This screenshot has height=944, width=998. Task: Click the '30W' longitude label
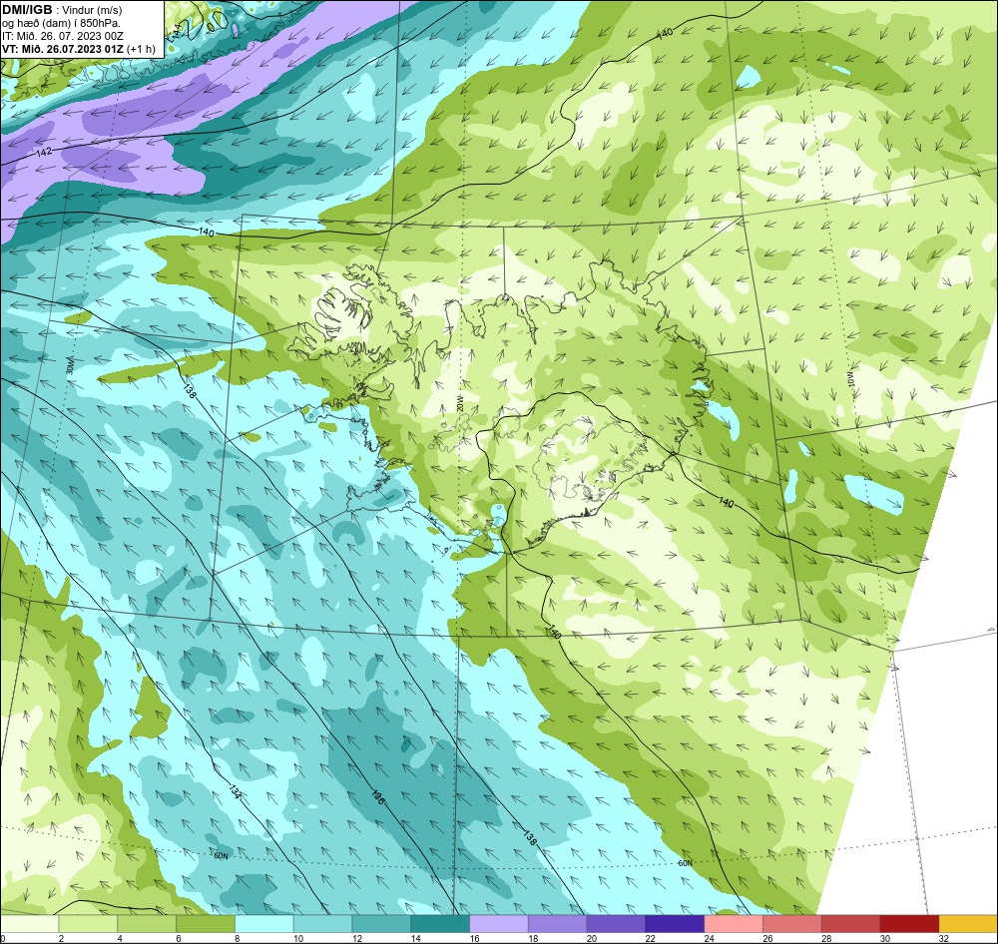(x=70, y=367)
